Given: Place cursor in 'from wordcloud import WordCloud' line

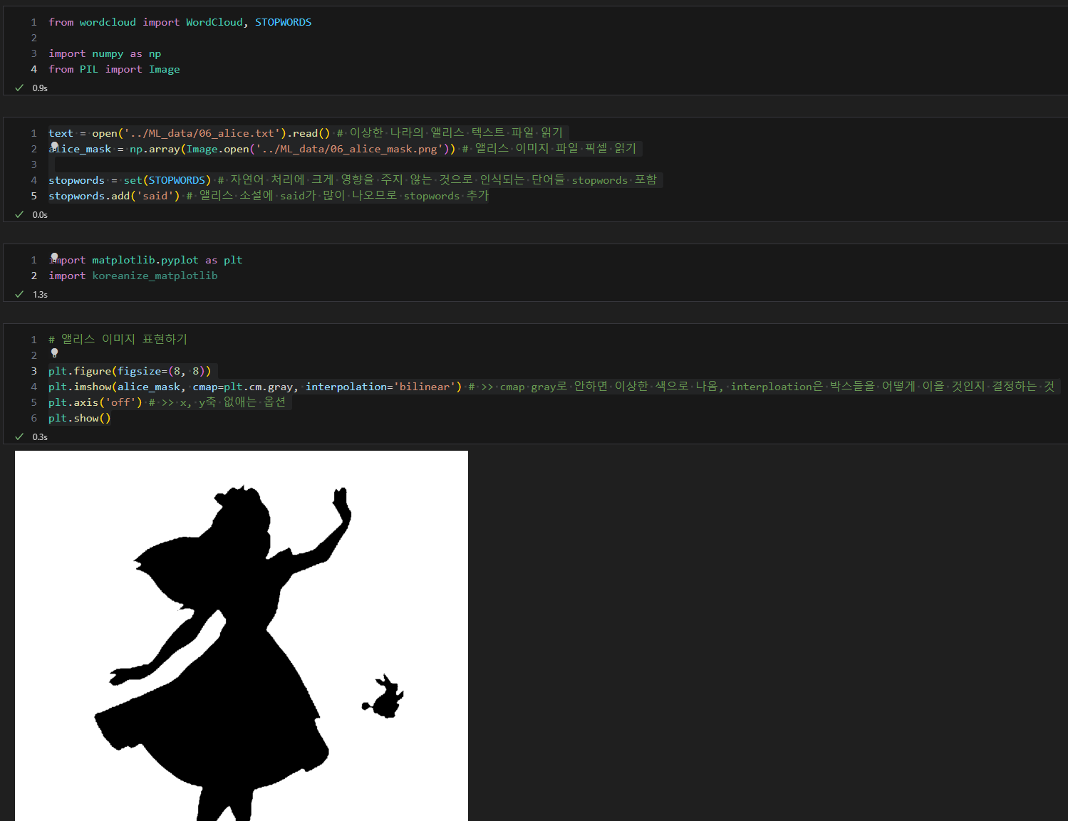Looking at the screenshot, I should click(180, 22).
